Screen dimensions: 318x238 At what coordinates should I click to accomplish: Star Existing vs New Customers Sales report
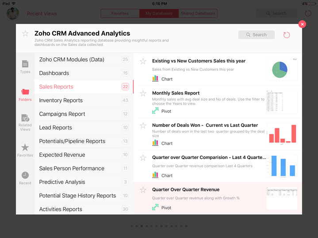point(143,61)
